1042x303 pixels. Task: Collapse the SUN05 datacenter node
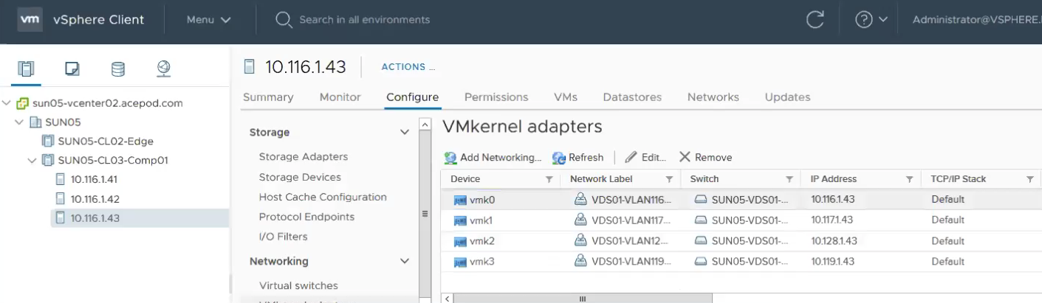point(19,122)
